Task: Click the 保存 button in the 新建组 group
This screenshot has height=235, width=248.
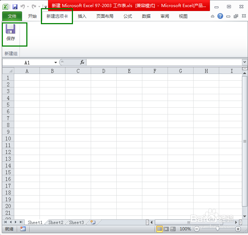Action: coord(11,33)
